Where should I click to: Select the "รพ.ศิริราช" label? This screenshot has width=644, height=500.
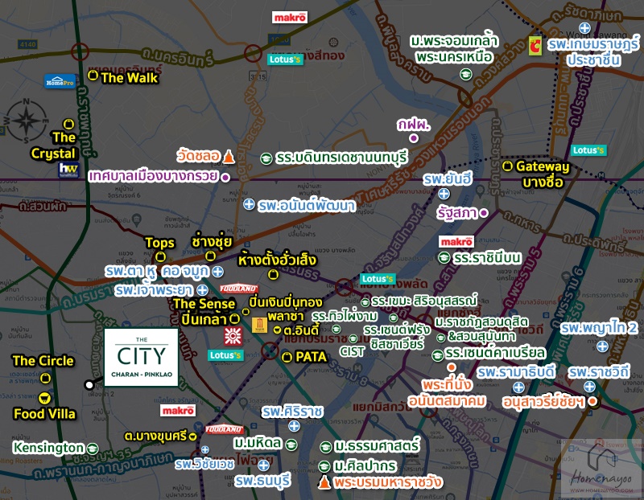293,412
